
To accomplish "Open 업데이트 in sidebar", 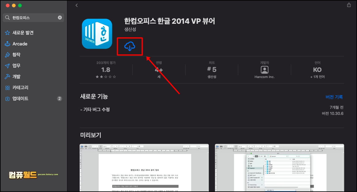I will tap(20, 98).
